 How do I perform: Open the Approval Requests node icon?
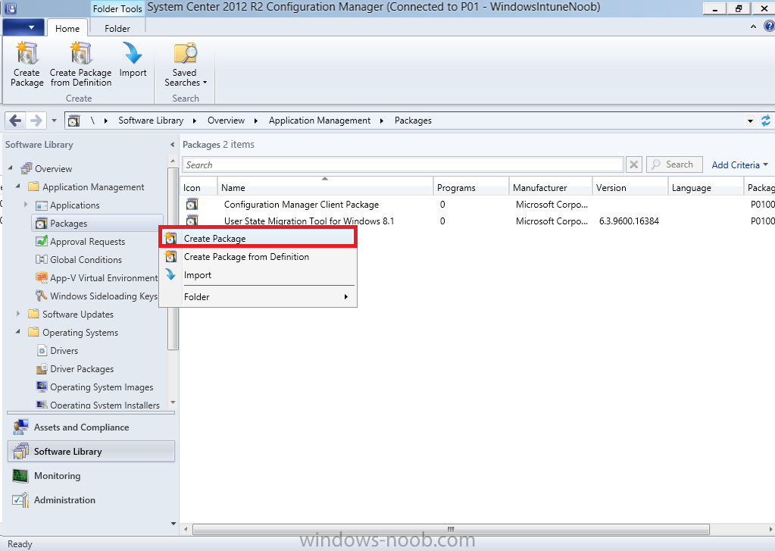(x=42, y=241)
